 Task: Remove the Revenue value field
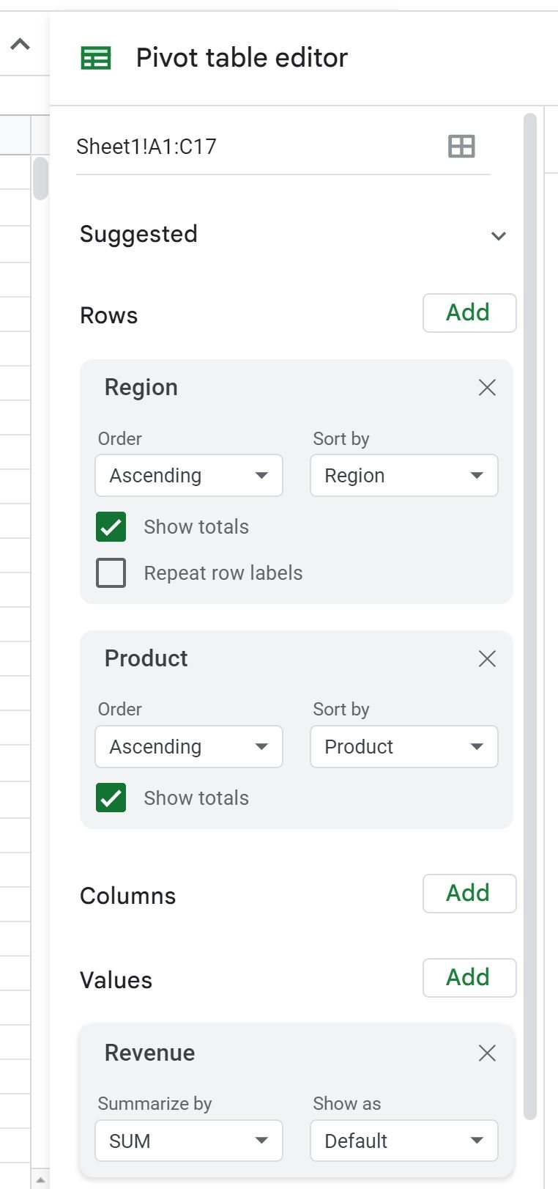(487, 1053)
